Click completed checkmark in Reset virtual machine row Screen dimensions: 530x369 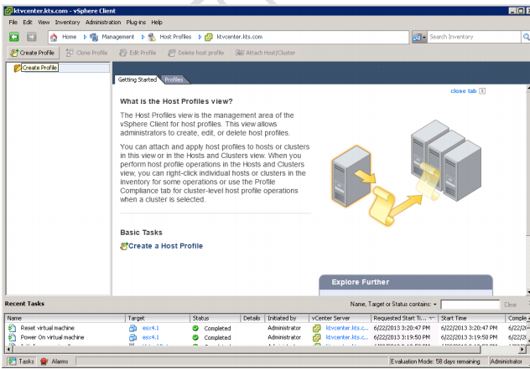click(x=195, y=328)
